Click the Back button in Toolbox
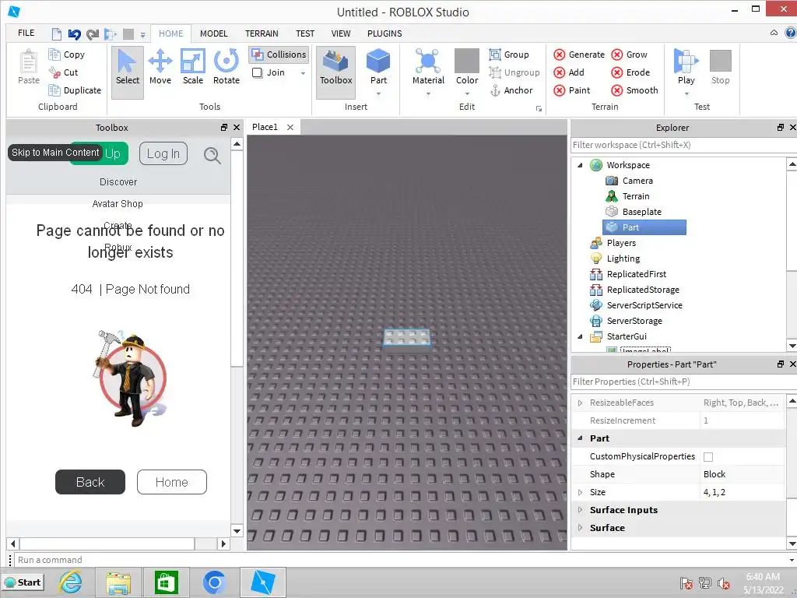 (x=90, y=482)
